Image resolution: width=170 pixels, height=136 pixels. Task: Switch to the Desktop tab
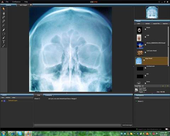[8, 5]
